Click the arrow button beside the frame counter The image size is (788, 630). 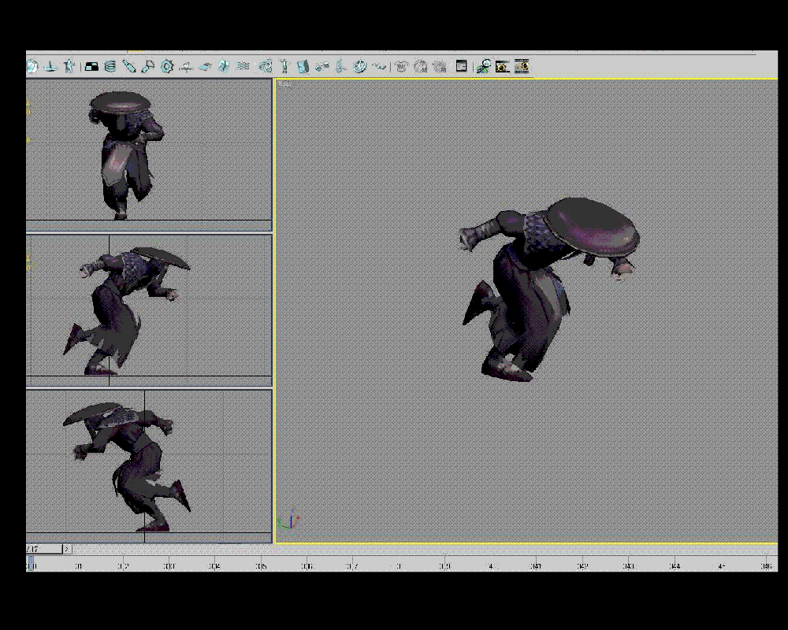point(67,549)
